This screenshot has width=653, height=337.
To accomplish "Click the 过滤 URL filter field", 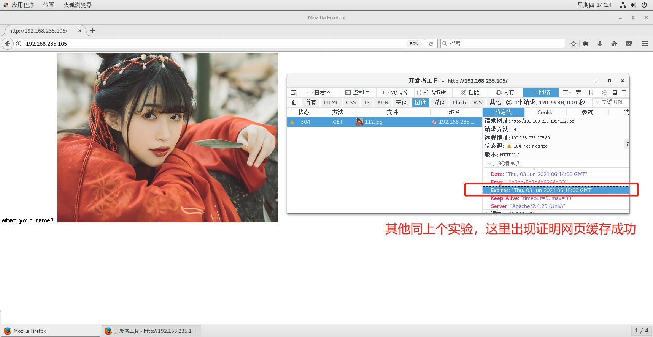I will click(x=611, y=102).
